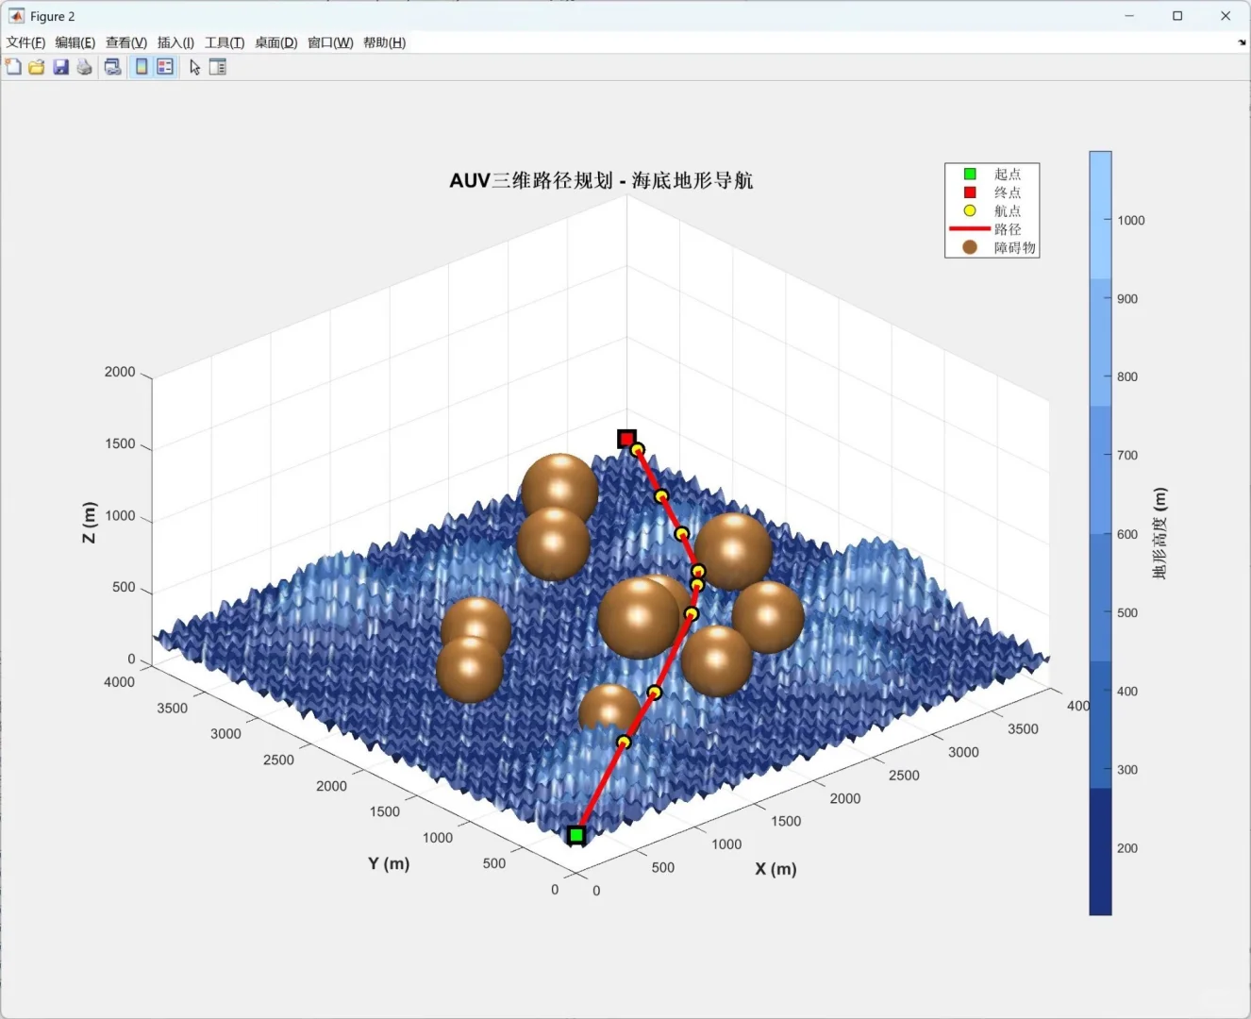Open the 窗口(W) menu

[330, 42]
